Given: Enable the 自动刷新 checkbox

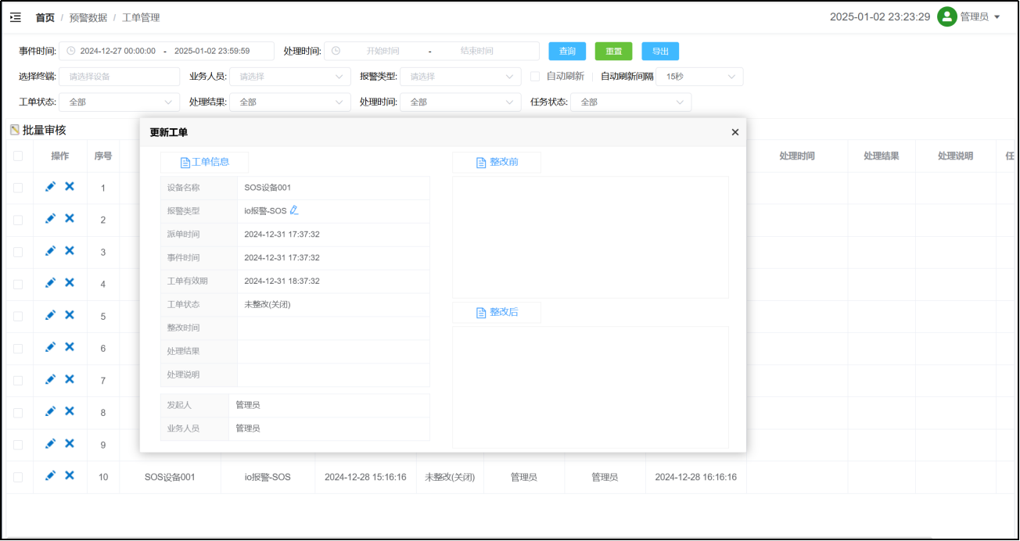Looking at the screenshot, I should click(x=535, y=77).
